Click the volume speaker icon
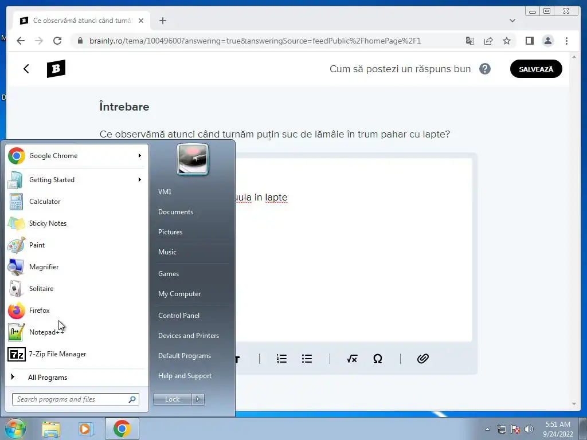Viewport: 587px width, 440px height. pyautogui.click(x=529, y=429)
